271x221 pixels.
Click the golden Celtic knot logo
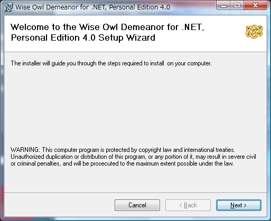pos(254,32)
